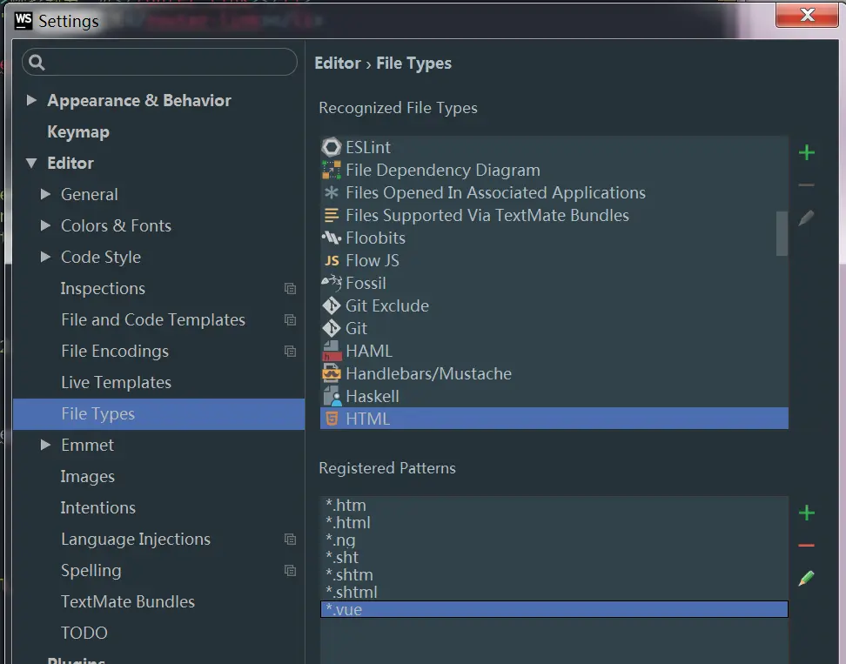Remove the selected *.vue pattern
The image size is (846, 664).
tap(807, 546)
